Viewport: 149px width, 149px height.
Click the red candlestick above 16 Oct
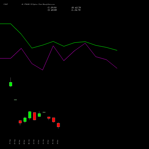pyautogui.click(x=54, y=120)
